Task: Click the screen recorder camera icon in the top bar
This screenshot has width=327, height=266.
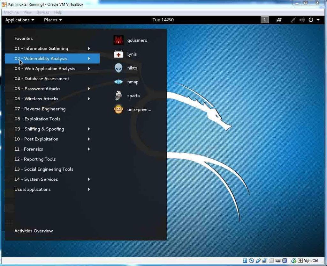Action: click(279, 20)
